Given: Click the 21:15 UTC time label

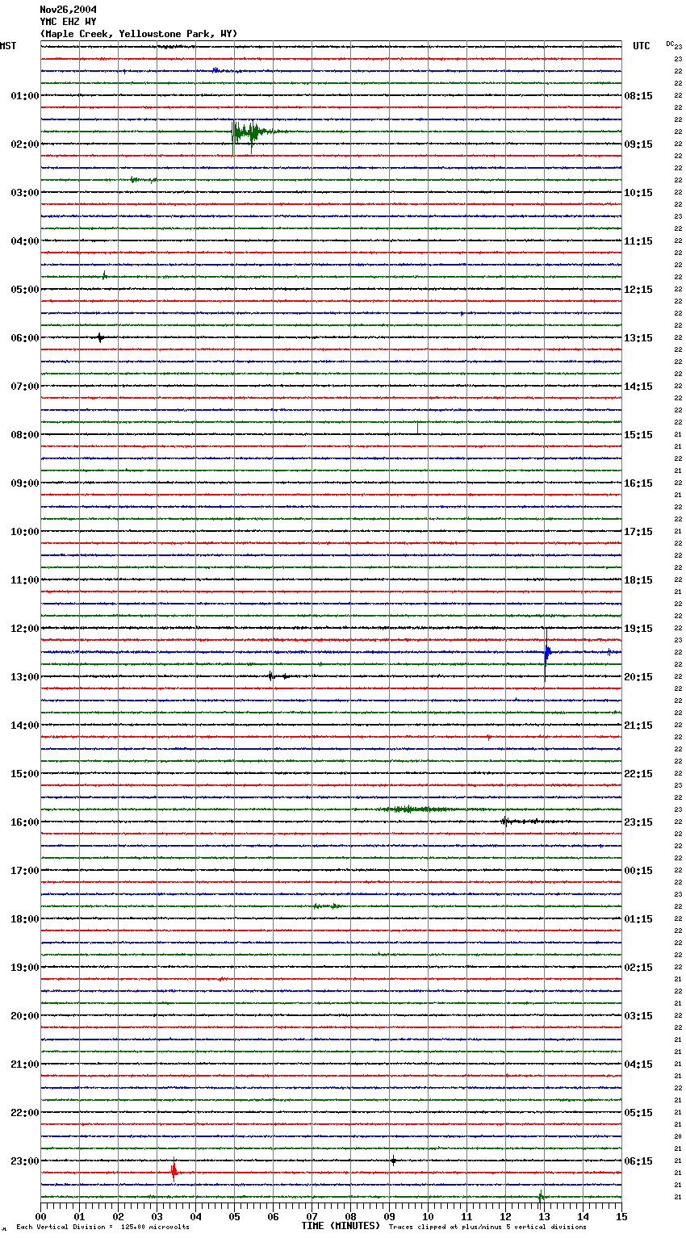Looking at the screenshot, I should [x=638, y=726].
